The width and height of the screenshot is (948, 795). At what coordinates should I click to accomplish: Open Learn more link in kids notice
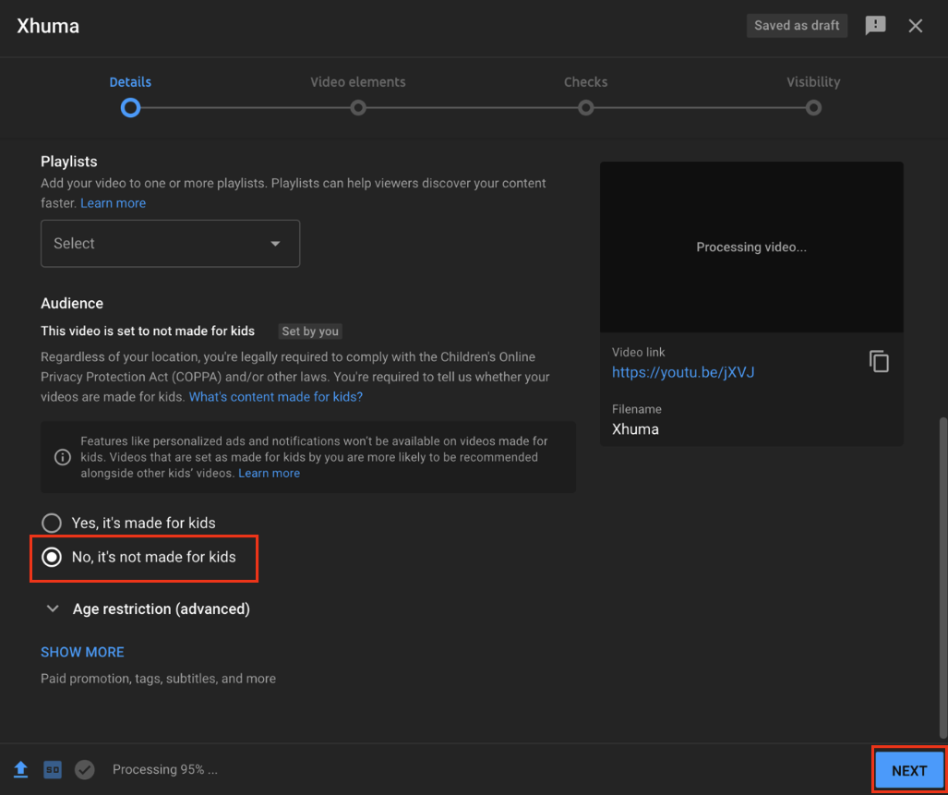(x=269, y=474)
